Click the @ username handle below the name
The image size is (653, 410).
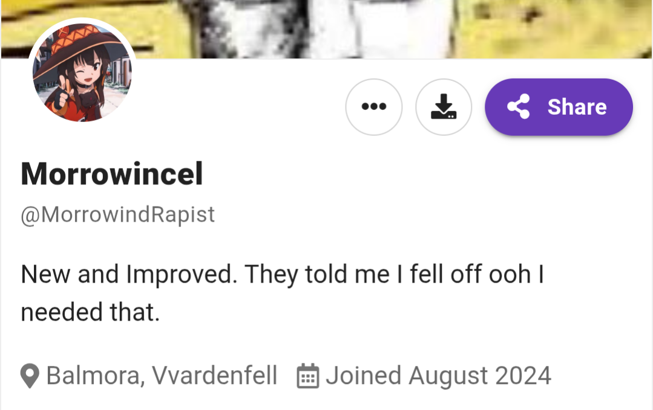[x=118, y=214]
